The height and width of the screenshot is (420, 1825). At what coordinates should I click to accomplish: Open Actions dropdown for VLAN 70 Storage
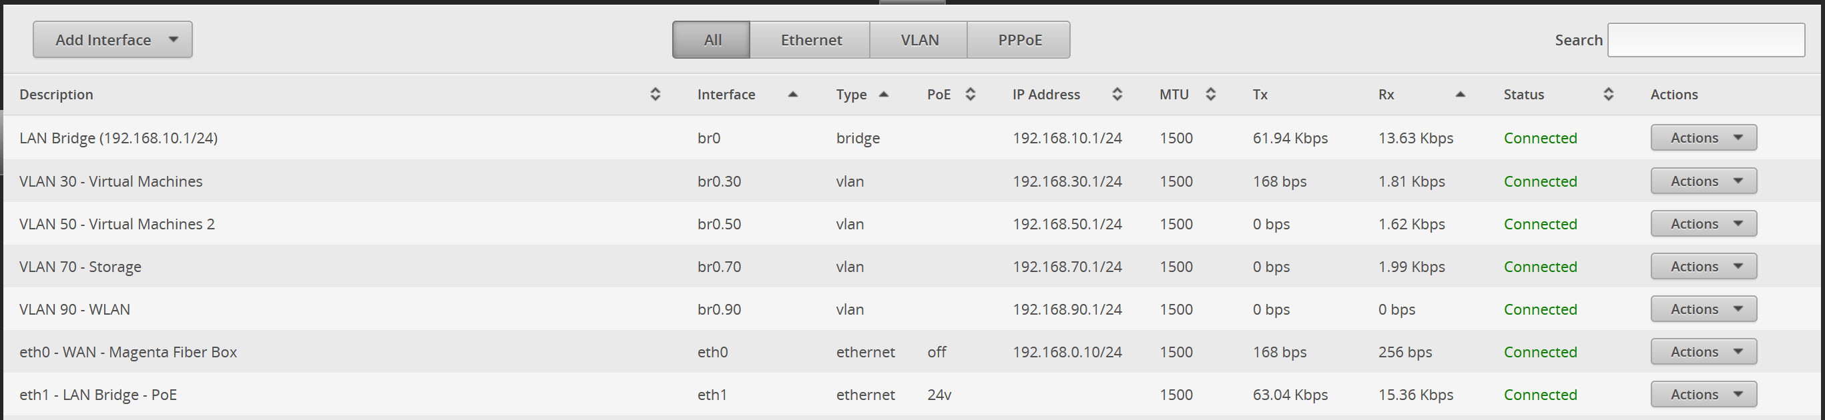point(1703,266)
